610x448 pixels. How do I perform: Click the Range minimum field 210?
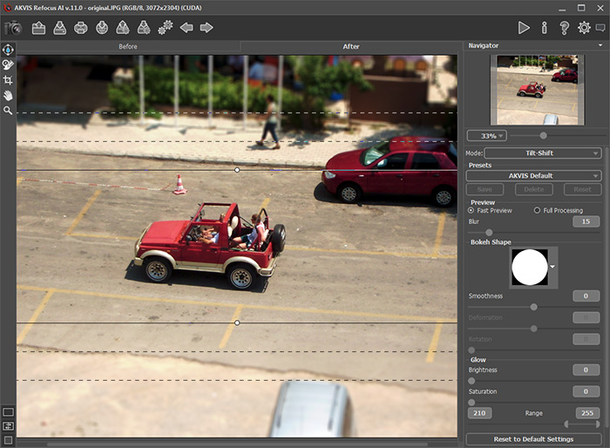(479, 413)
